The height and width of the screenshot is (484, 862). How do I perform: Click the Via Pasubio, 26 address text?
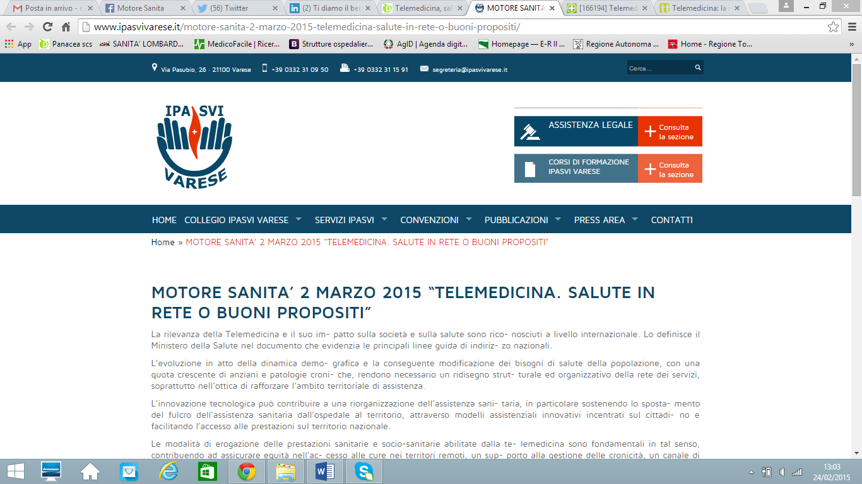tap(206, 70)
